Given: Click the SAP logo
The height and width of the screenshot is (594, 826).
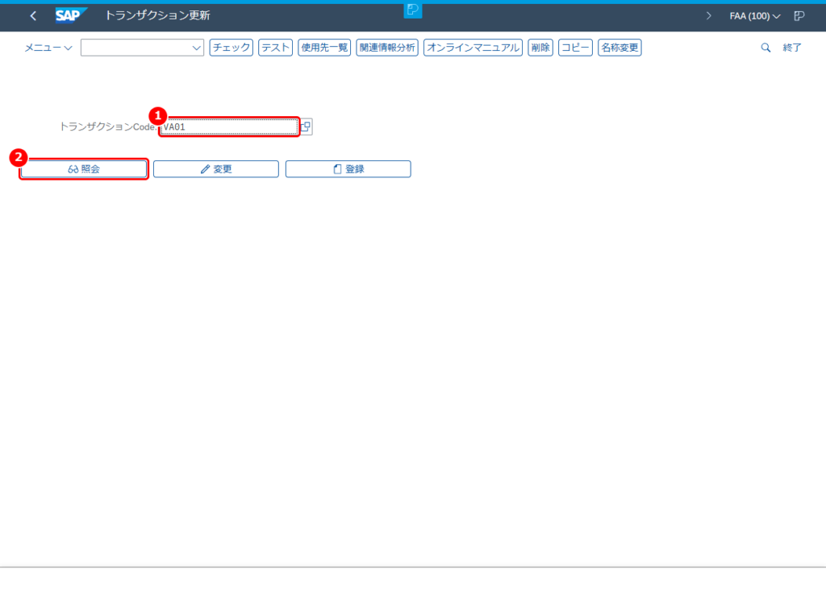Looking at the screenshot, I should click(x=71, y=16).
